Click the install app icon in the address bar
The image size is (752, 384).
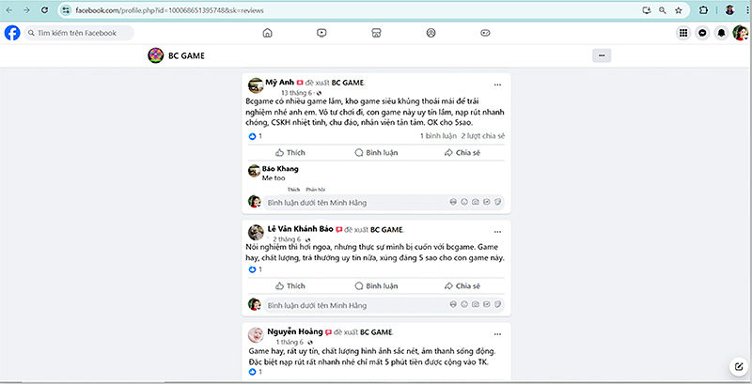(646, 10)
